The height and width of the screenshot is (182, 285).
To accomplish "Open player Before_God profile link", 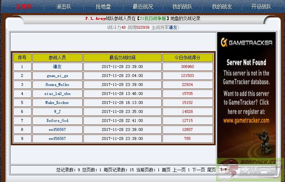I will click(x=58, y=120).
